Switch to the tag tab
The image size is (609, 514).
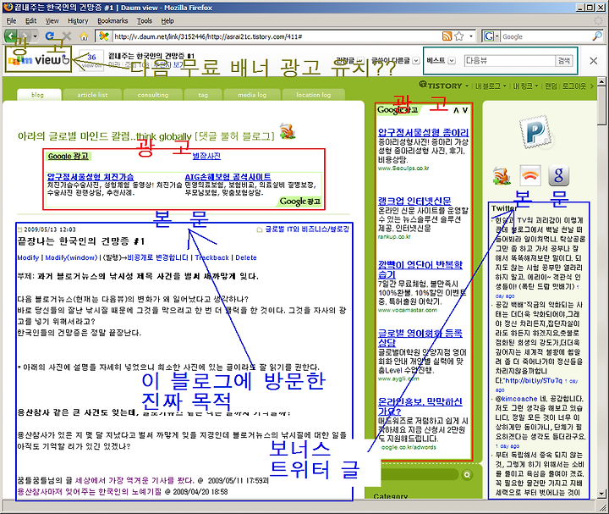(x=203, y=95)
